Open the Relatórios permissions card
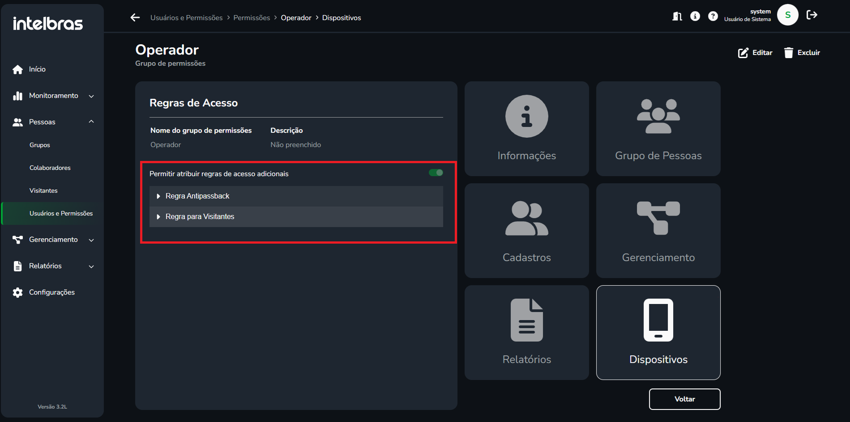 [526, 333]
